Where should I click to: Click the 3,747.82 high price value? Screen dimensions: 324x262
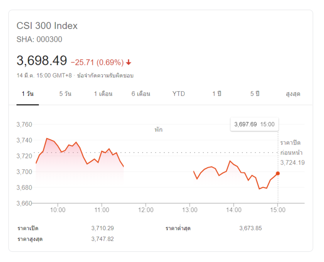pyautogui.click(x=103, y=239)
